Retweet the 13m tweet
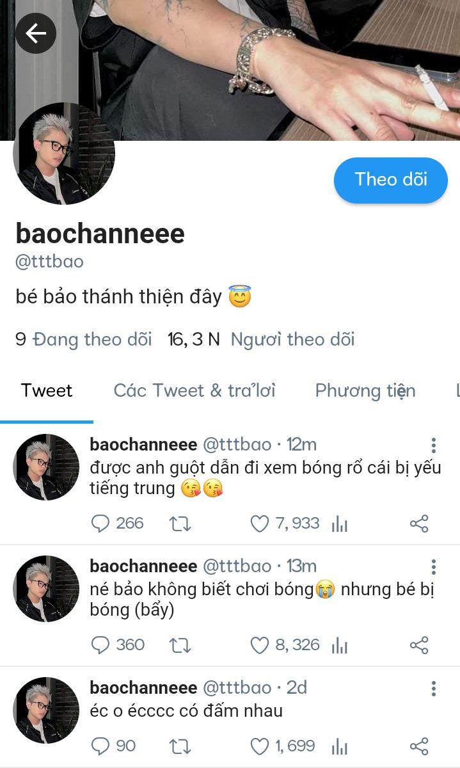Screen dimensions: 460x768 click(180, 645)
